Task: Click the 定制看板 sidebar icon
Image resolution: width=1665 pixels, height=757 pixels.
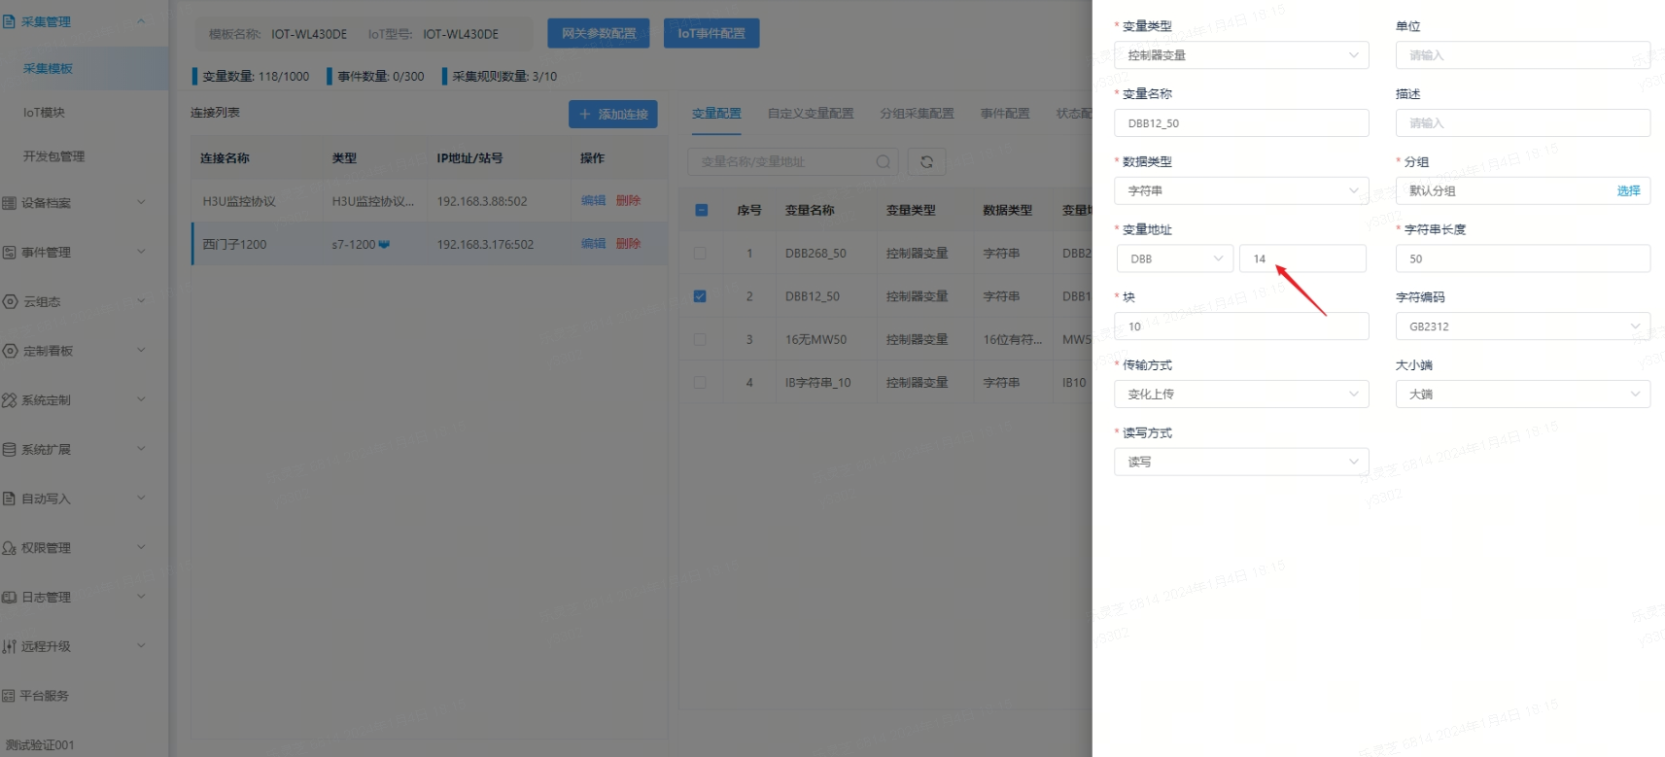Action: tap(10, 351)
